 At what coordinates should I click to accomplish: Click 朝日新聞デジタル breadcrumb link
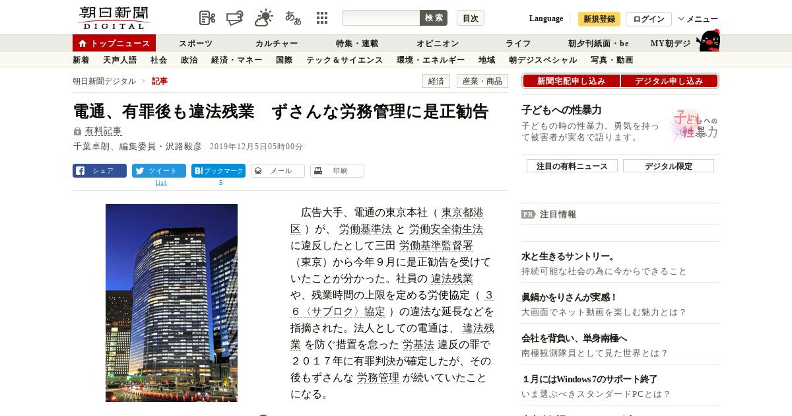pyautogui.click(x=104, y=81)
